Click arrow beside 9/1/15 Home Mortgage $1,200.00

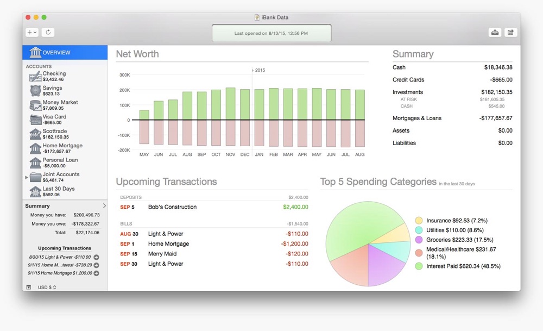pos(96,273)
